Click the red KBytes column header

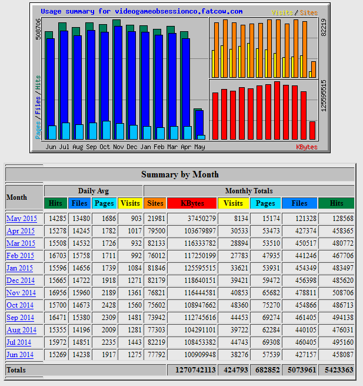(192, 203)
